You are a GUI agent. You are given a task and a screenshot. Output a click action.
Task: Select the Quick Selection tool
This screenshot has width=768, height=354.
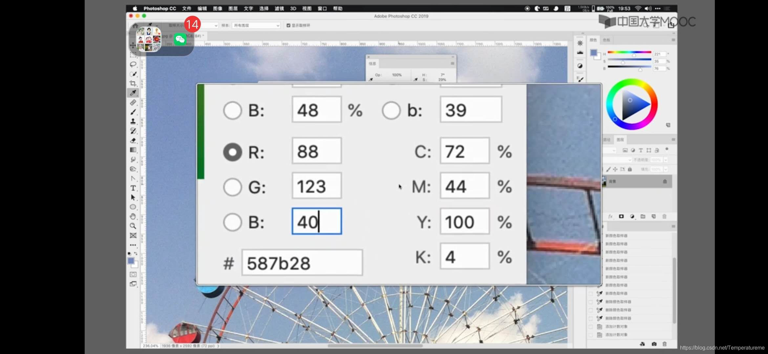tap(133, 74)
